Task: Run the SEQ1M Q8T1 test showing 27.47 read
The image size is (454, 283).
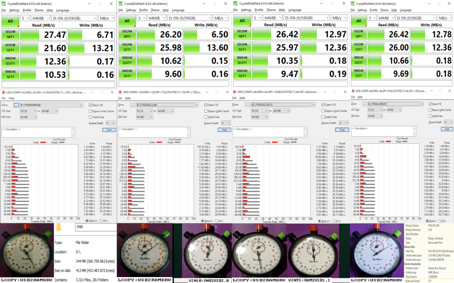Action: click(10, 35)
